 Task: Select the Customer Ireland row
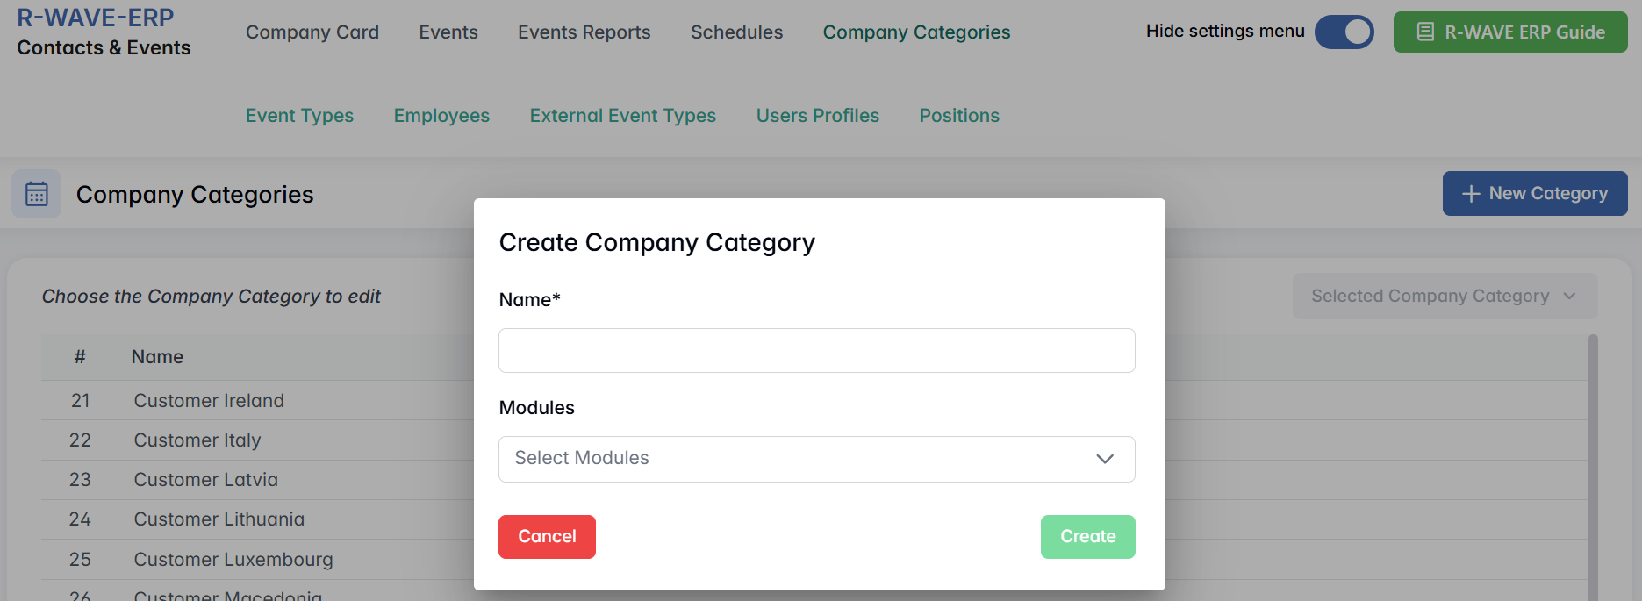pos(209,401)
